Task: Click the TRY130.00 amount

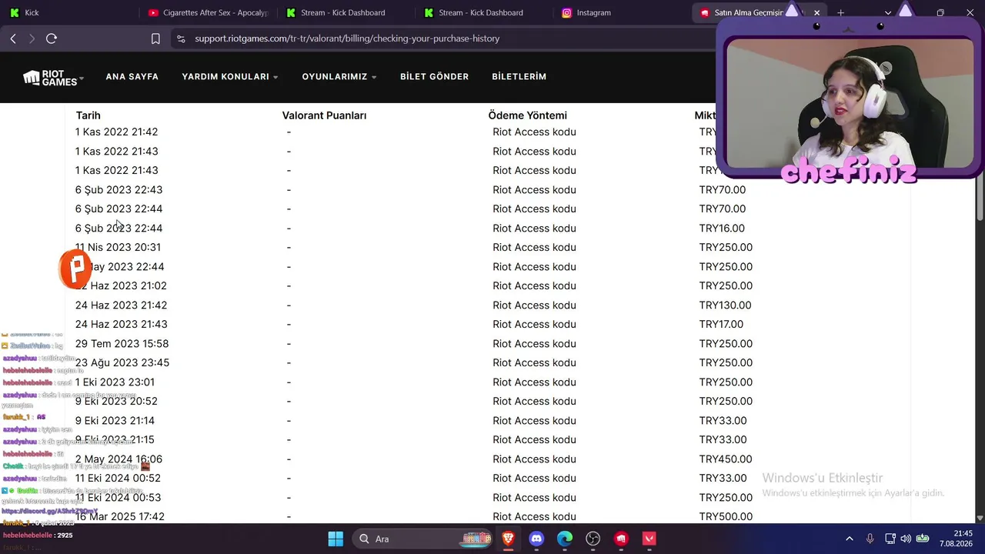Action: [x=725, y=305]
